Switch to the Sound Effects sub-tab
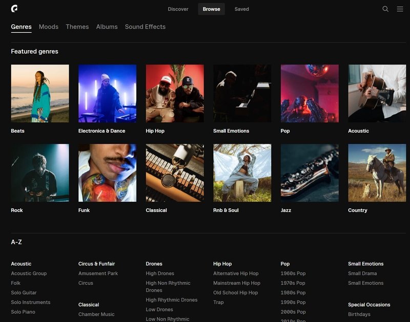 [x=145, y=27]
